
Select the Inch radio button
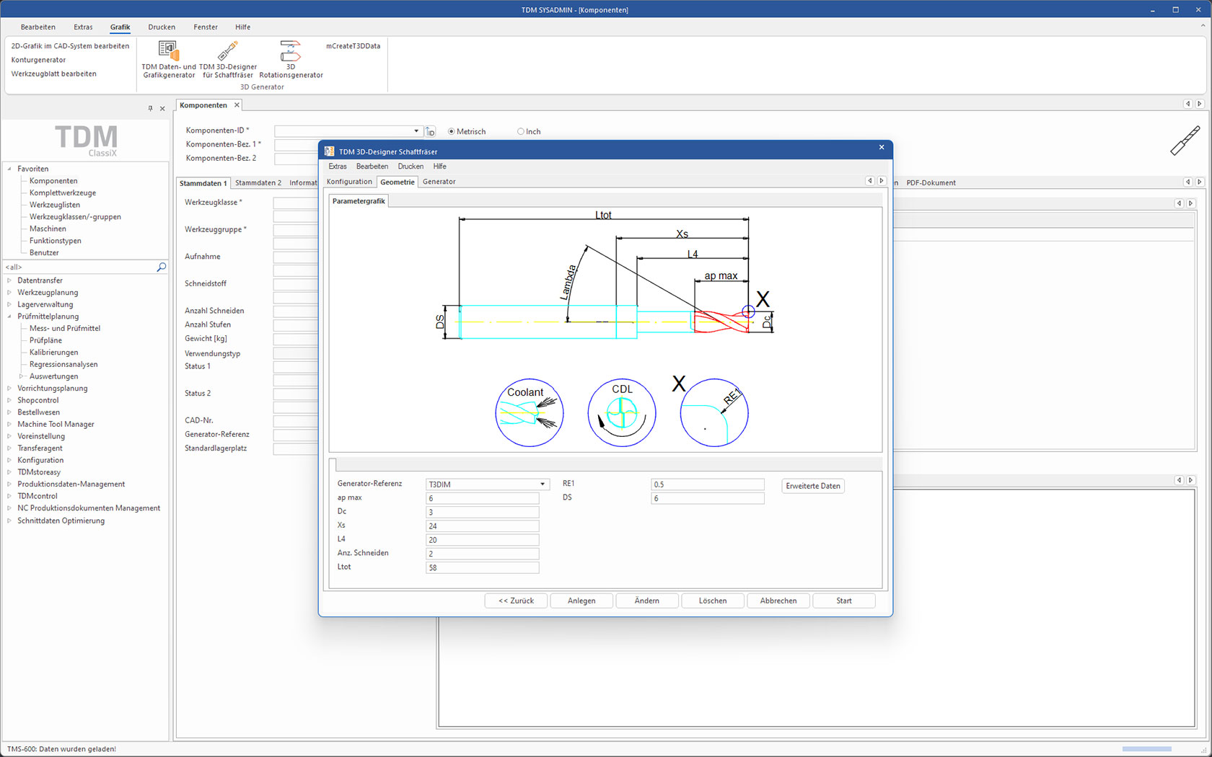click(520, 132)
